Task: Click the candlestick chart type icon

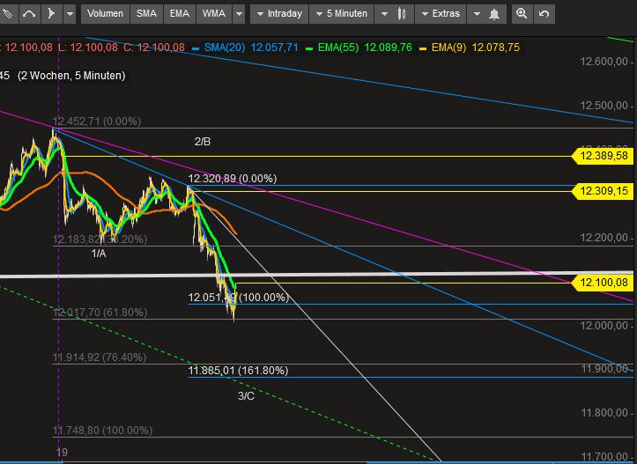Action: click(402, 14)
